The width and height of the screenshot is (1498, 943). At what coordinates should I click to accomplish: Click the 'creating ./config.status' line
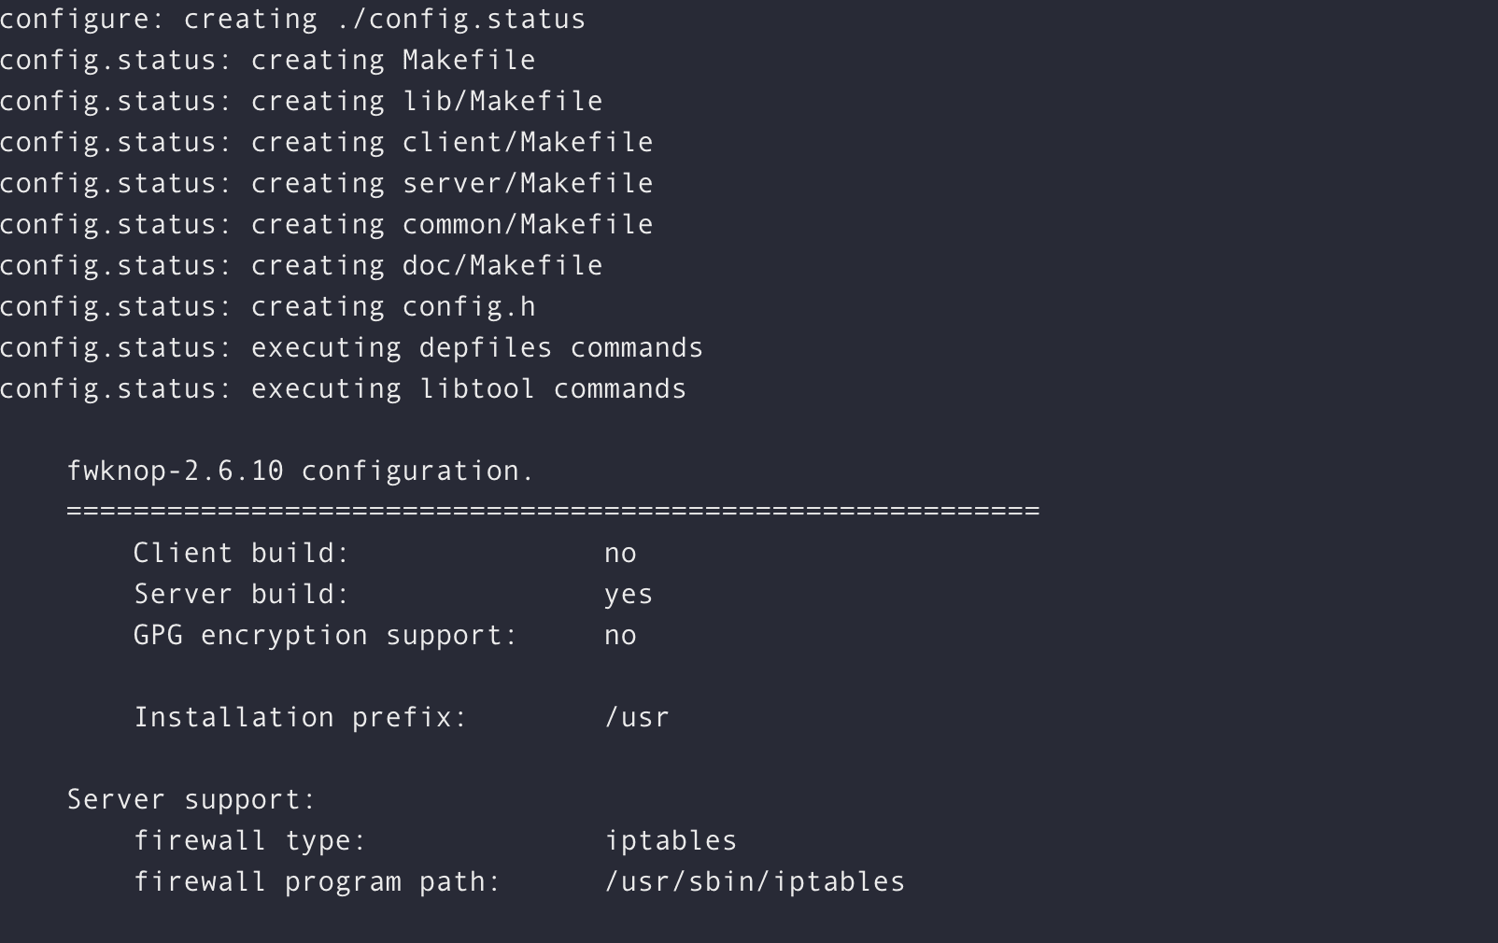tap(292, 19)
